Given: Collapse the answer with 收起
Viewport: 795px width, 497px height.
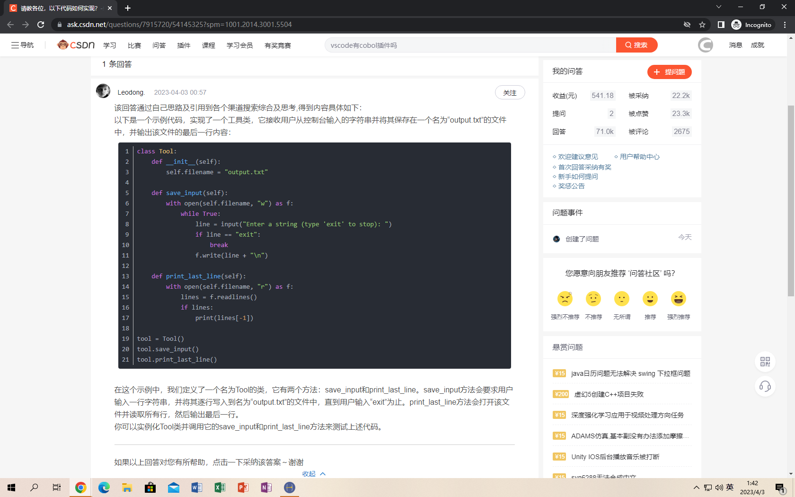Looking at the screenshot, I should (x=313, y=474).
